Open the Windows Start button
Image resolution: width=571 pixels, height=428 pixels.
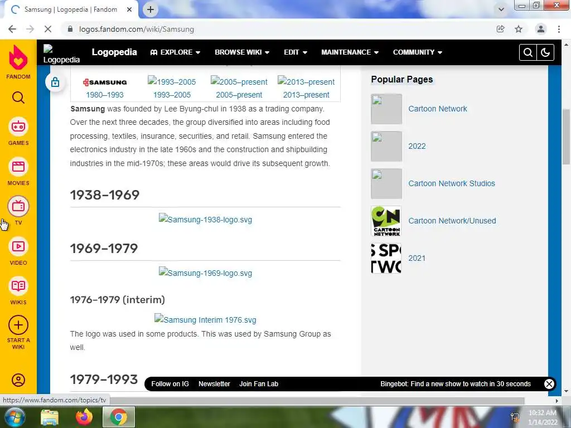pos(14,417)
